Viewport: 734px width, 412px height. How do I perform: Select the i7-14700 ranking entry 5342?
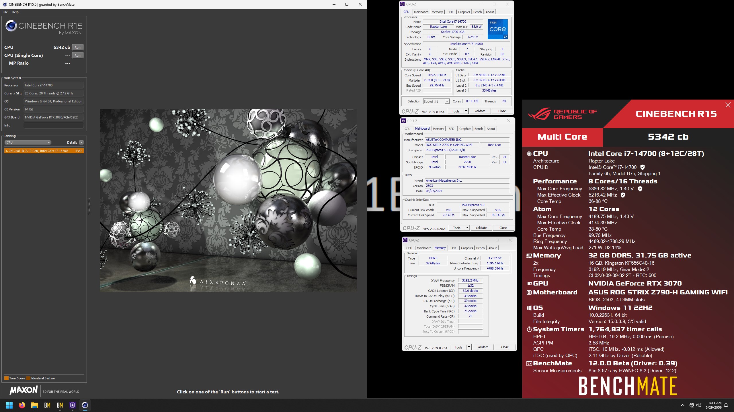tap(44, 151)
